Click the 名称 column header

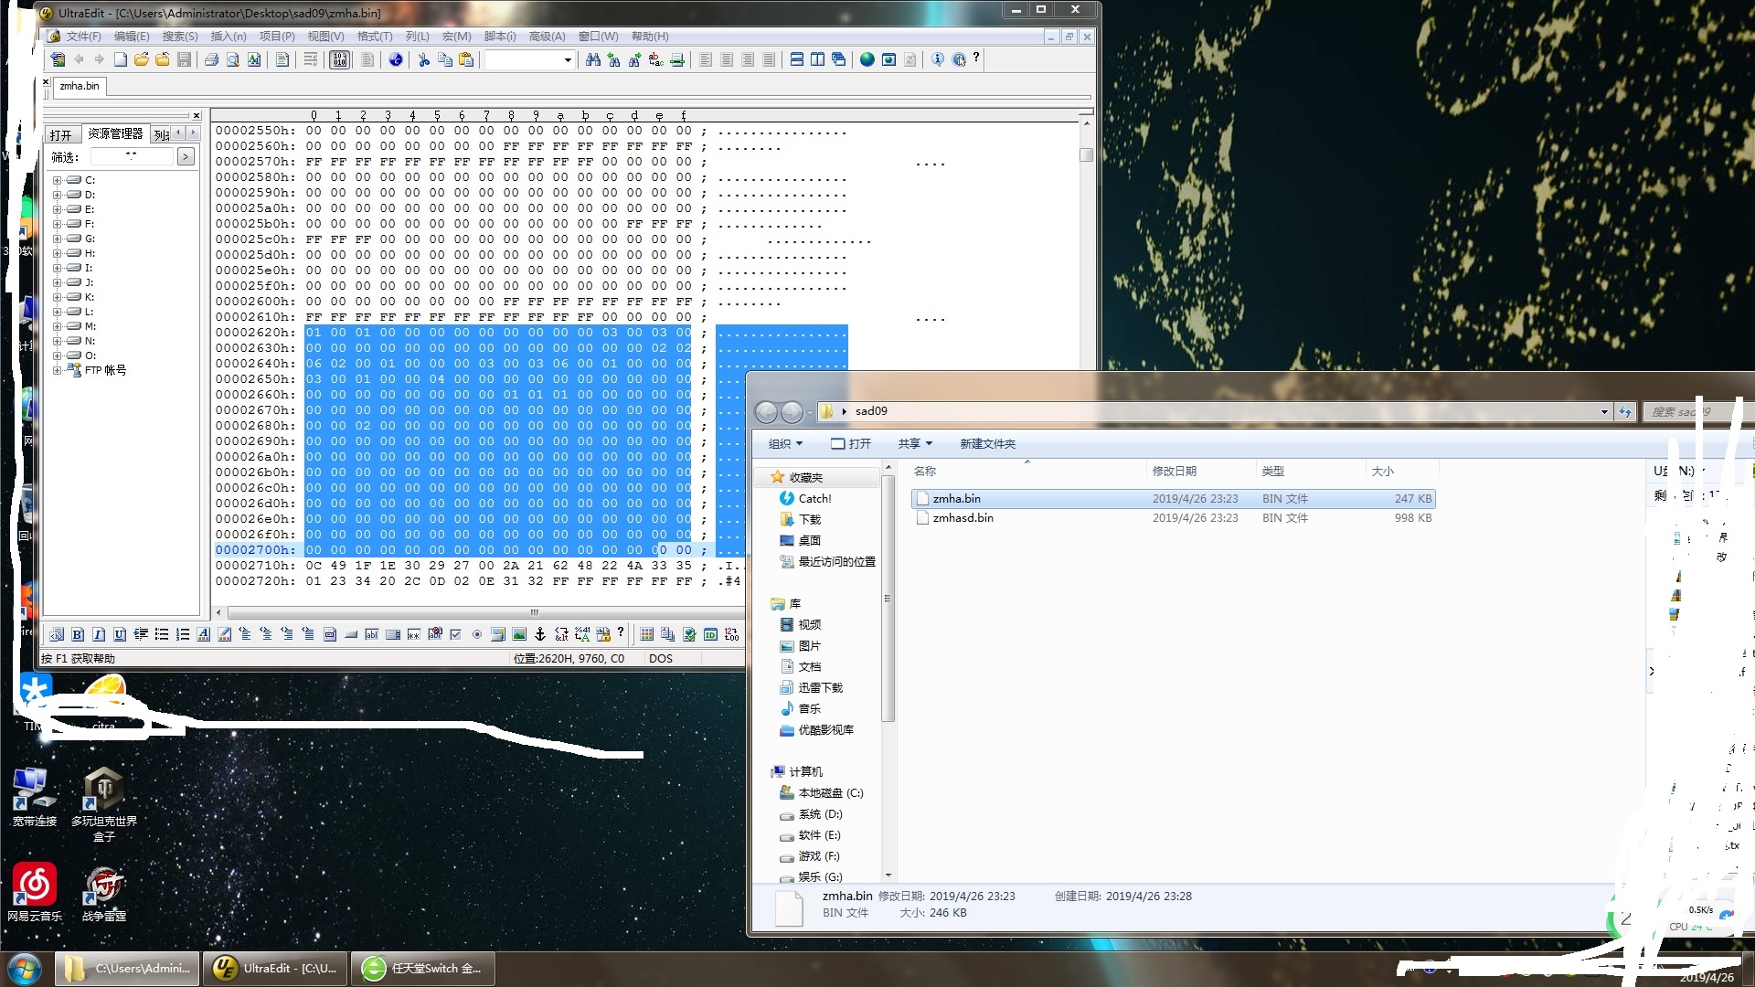[1026, 472]
